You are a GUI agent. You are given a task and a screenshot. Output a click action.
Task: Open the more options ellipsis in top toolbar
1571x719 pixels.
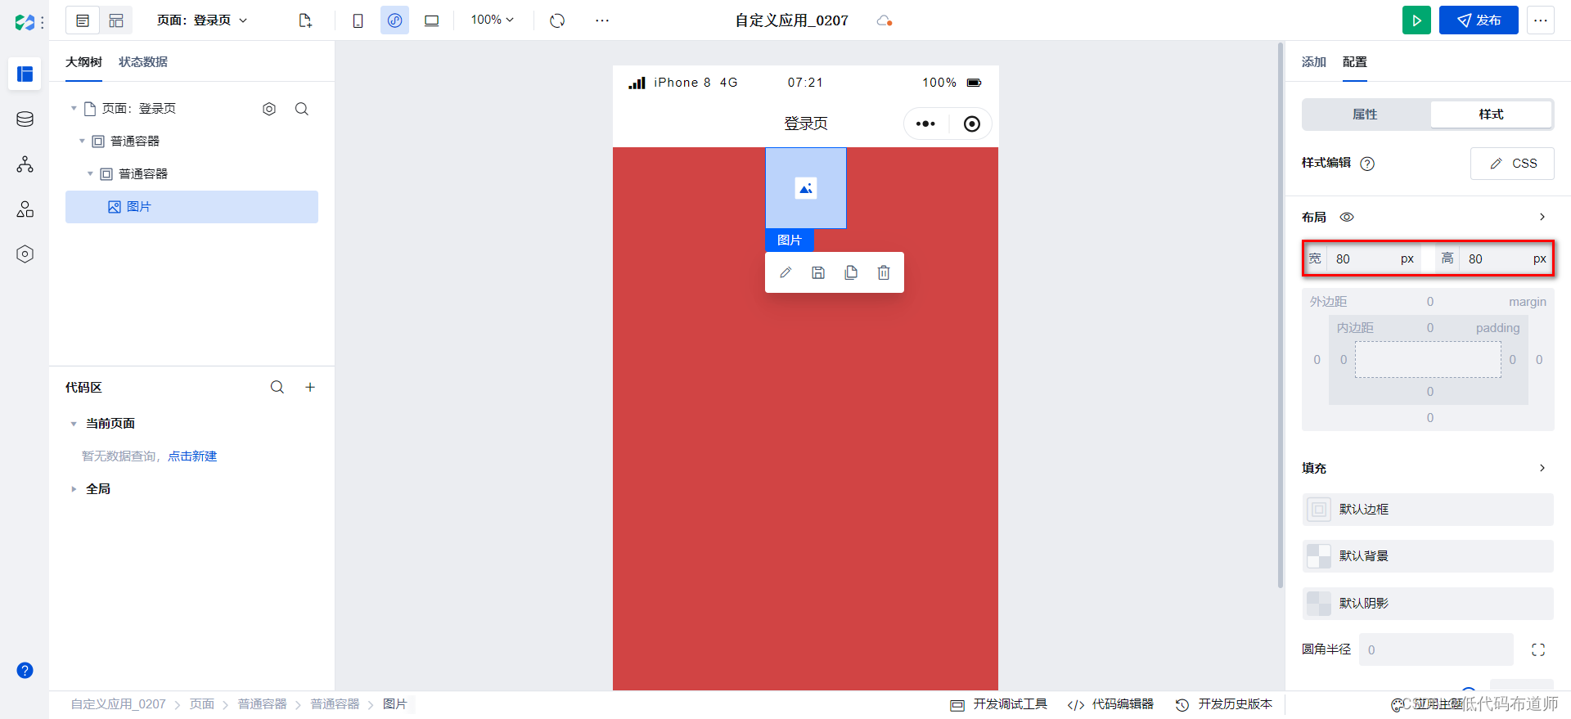pos(602,20)
